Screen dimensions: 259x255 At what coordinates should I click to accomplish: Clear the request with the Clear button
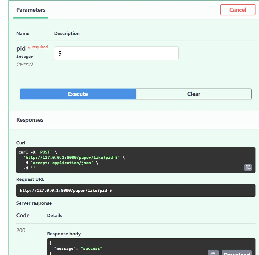pos(194,94)
